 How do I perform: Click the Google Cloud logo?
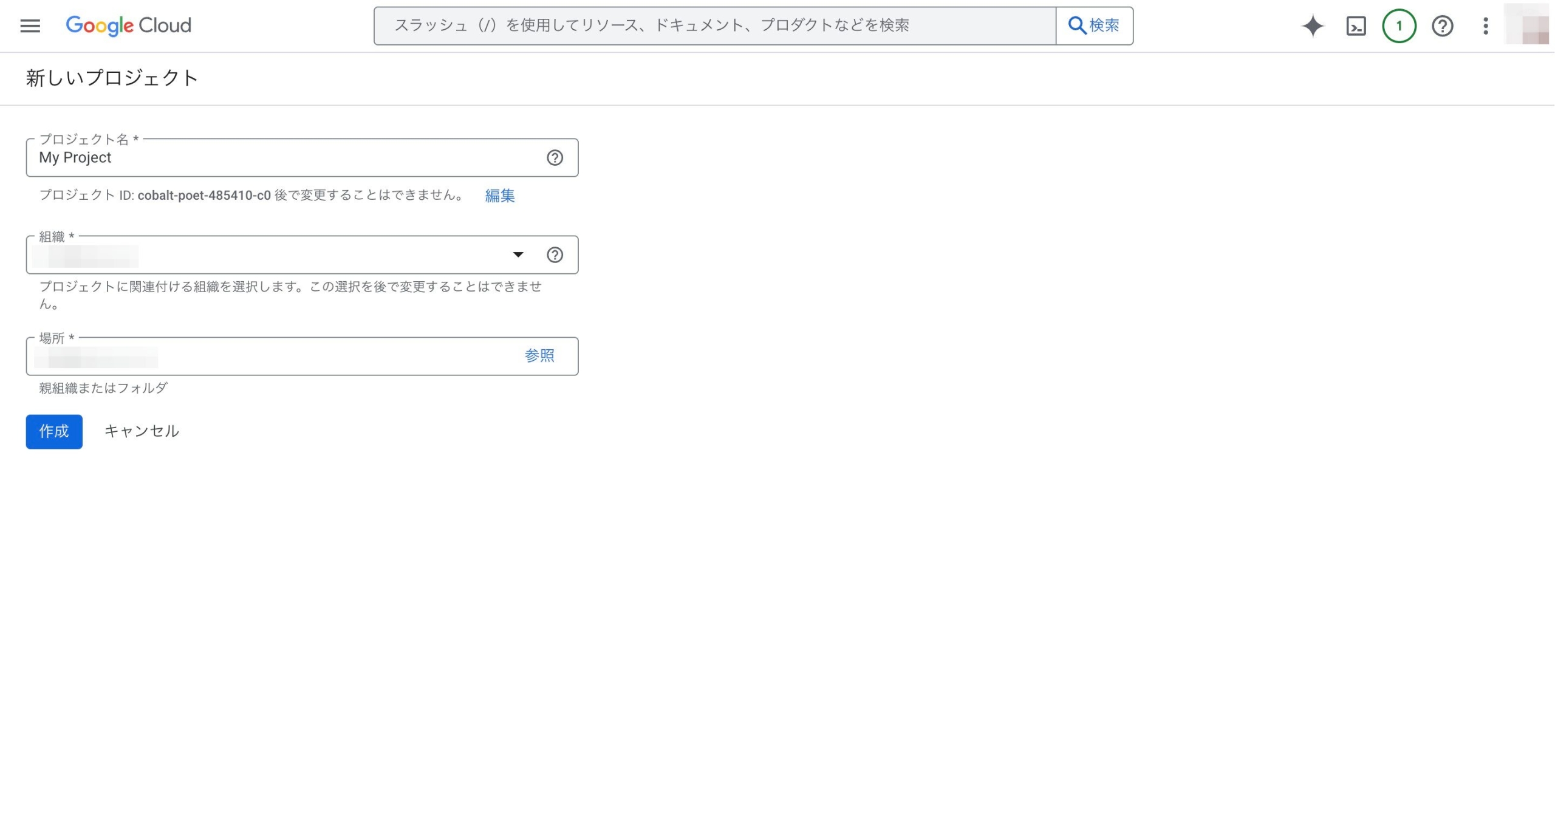point(128,26)
